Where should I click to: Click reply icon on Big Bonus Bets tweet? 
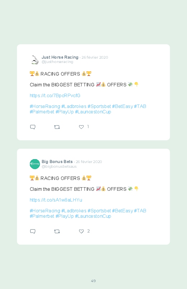coord(33,231)
